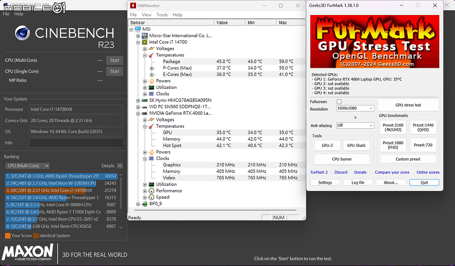Expand the Micro-Star International node
This screenshot has height=266, width=455.
point(138,36)
